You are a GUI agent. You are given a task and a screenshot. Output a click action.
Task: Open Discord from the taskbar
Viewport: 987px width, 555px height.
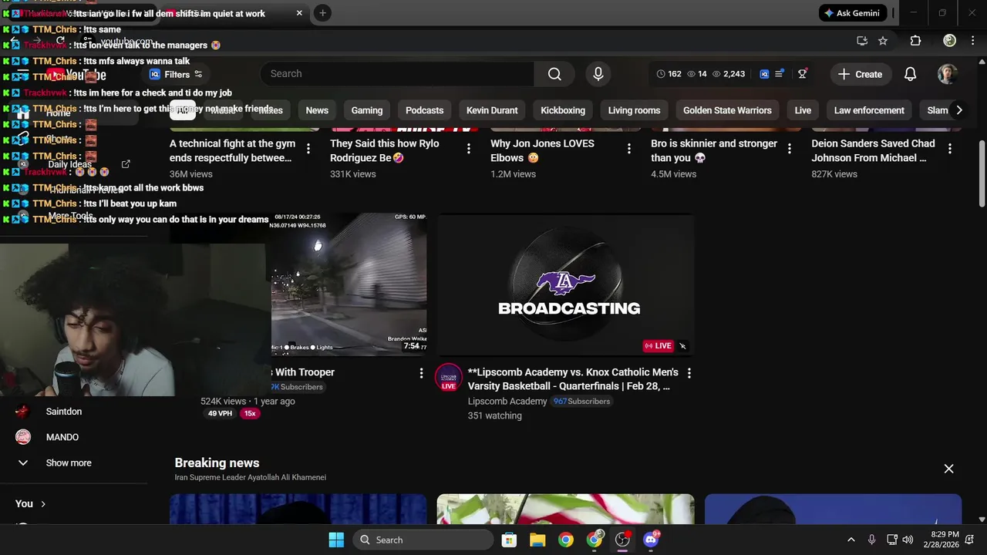[651, 540]
